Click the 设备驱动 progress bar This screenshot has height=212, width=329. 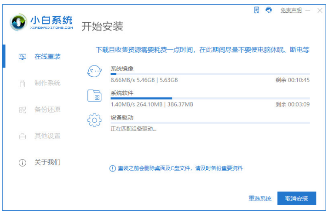pyautogui.click(x=210, y=123)
